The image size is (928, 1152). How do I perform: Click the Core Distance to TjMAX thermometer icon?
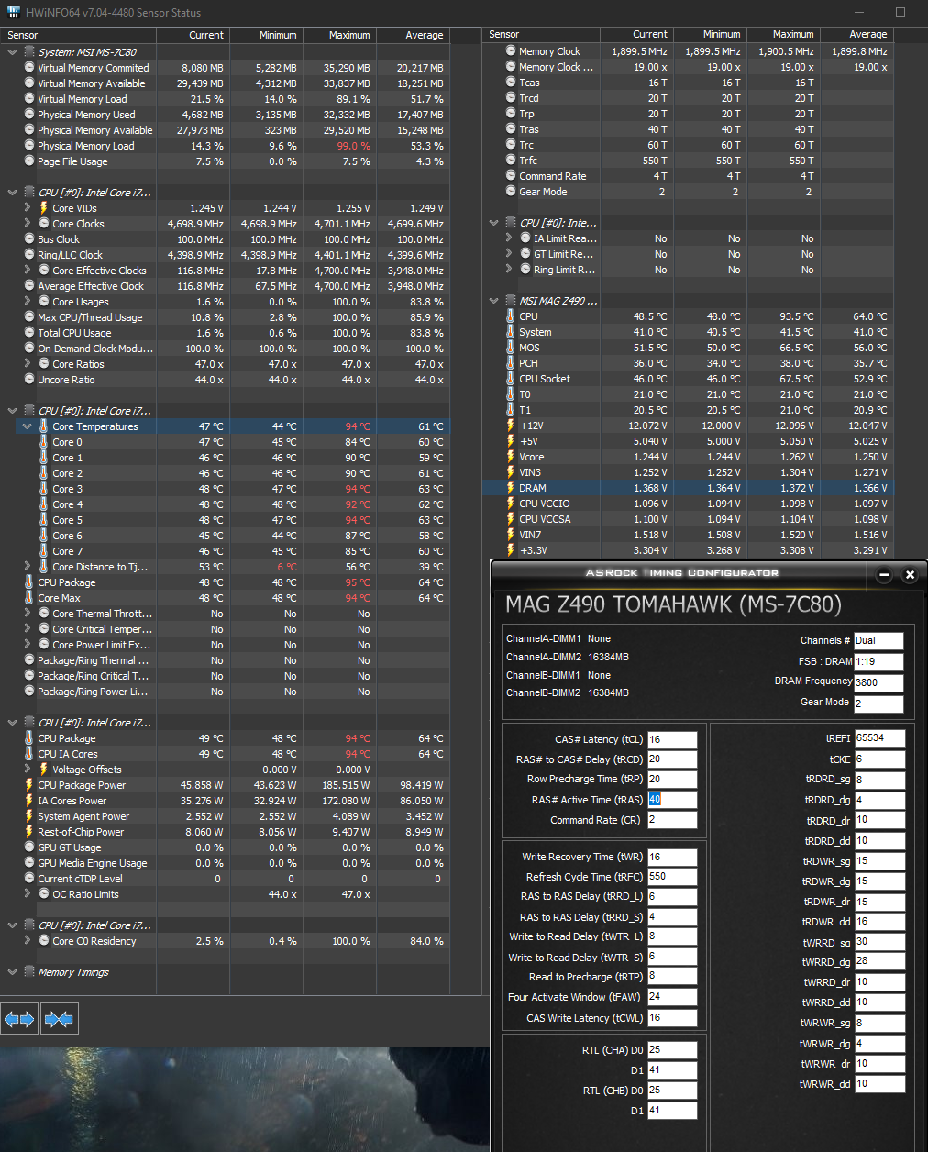[43, 567]
